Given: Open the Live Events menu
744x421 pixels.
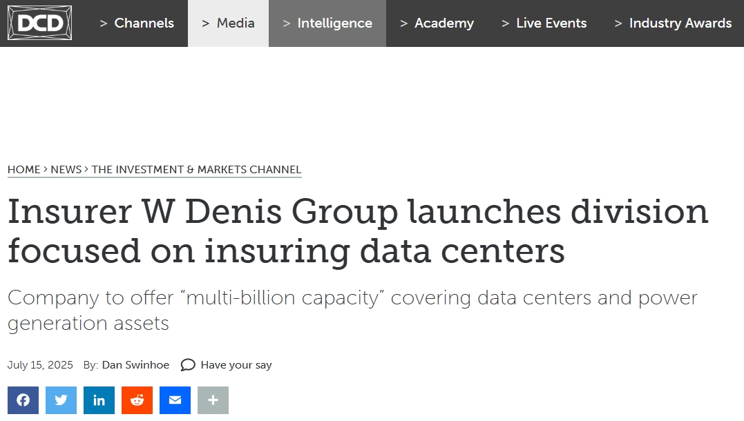Looking at the screenshot, I should tap(544, 23).
